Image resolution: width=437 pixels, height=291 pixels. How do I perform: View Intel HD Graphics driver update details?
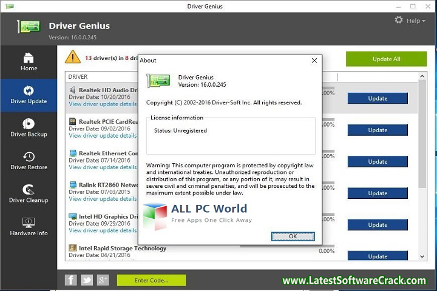click(x=103, y=230)
